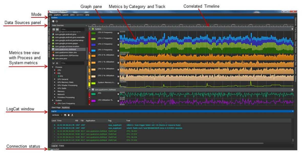Collapse the System graph category
This screenshot has width=303, height=154.
click(x=90, y=29)
